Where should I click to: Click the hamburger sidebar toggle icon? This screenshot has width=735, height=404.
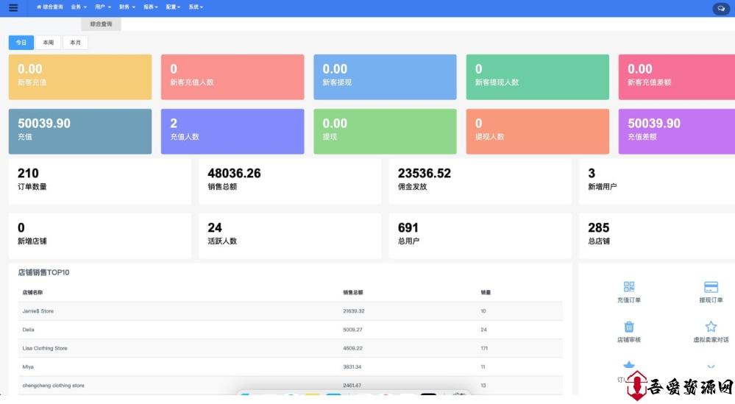tap(13, 8)
